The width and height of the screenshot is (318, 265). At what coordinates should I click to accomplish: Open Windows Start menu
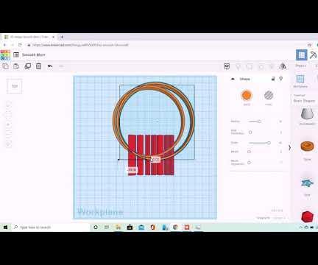click(x=5, y=227)
